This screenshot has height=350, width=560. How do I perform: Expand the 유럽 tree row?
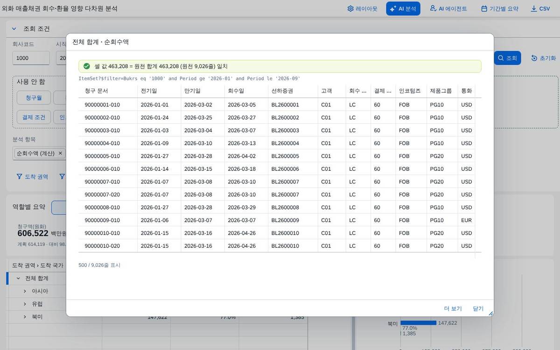point(25,304)
